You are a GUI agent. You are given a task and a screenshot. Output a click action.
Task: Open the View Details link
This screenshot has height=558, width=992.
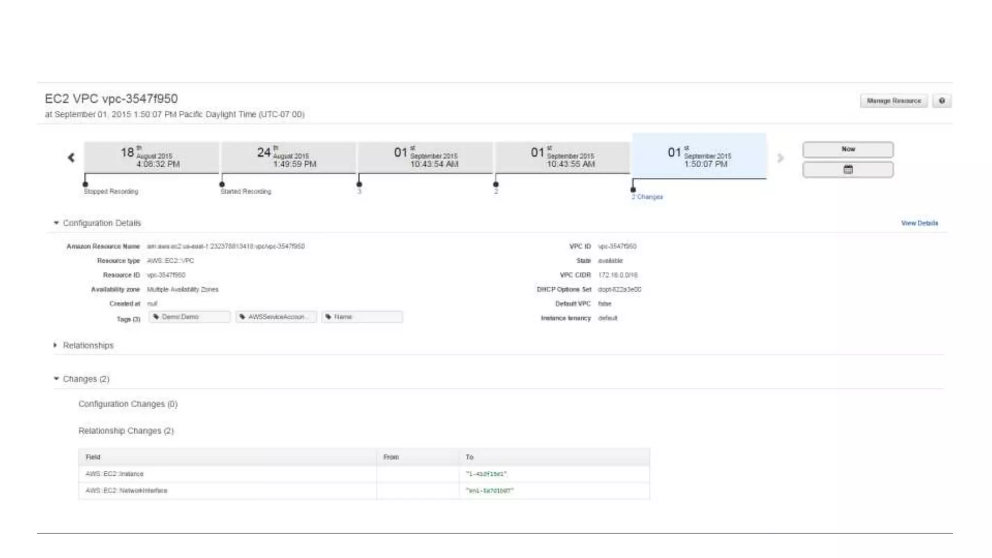[x=919, y=223]
